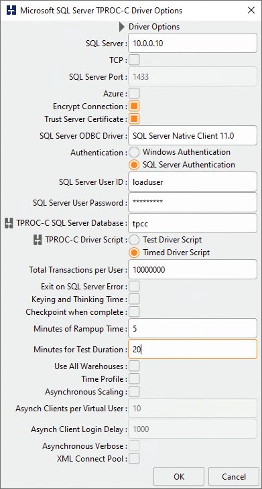This screenshot has width=262, height=489.
Task: Click the HammerDB icon in the title bar
Action: point(11,10)
